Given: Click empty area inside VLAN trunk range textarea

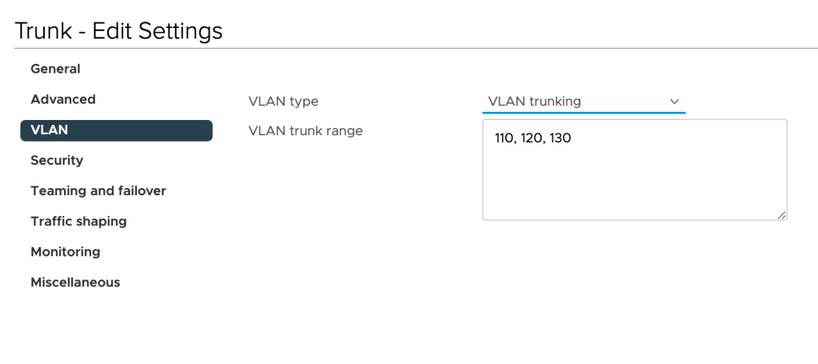Looking at the screenshot, I should click(x=632, y=184).
